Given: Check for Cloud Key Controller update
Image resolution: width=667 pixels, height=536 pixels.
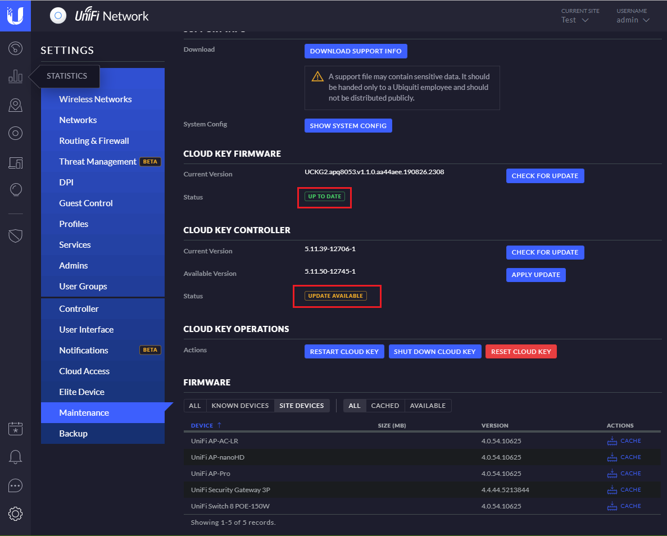Looking at the screenshot, I should click(x=545, y=252).
